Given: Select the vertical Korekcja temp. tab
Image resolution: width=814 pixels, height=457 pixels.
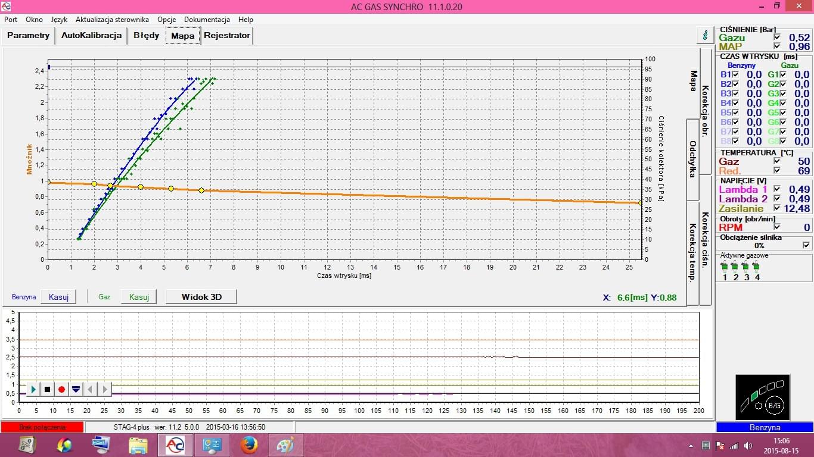Looking at the screenshot, I should coord(692,253).
